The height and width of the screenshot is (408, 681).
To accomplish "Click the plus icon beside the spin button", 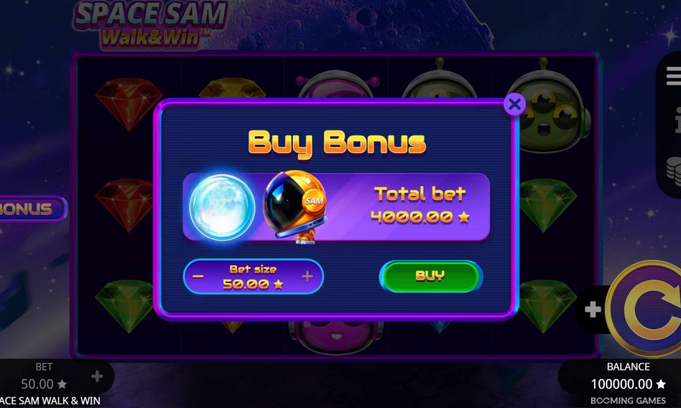I will [x=593, y=309].
